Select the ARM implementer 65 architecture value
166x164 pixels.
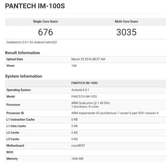click(115, 113)
